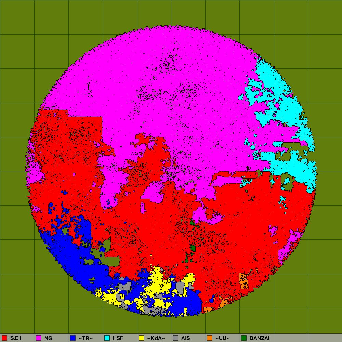The image size is (342, 342).
Task: Click the orange ~UU~ legend swatch
Action: (x=210, y=338)
